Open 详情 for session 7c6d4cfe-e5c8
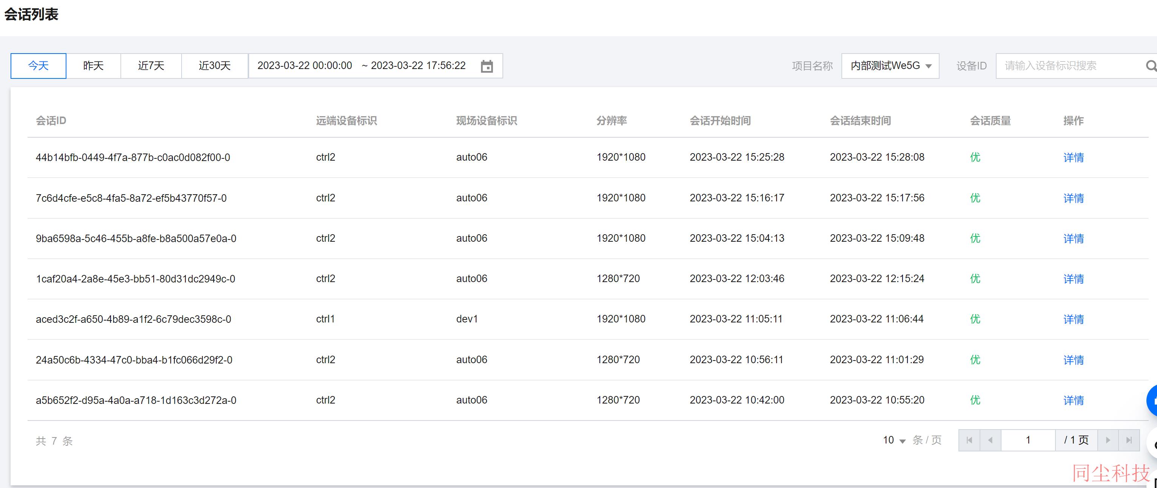Viewport: 1157px width, 488px height. (1074, 198)
